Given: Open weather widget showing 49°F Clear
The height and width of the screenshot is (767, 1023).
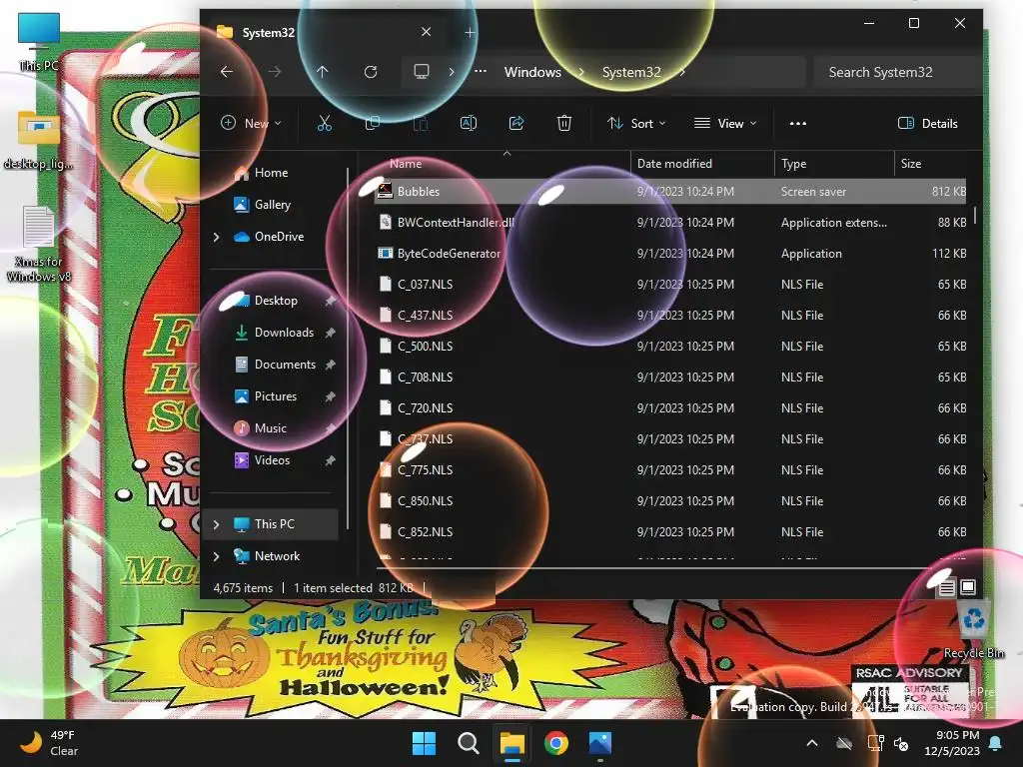Looking at the screenshot, I should coord(48,743).
